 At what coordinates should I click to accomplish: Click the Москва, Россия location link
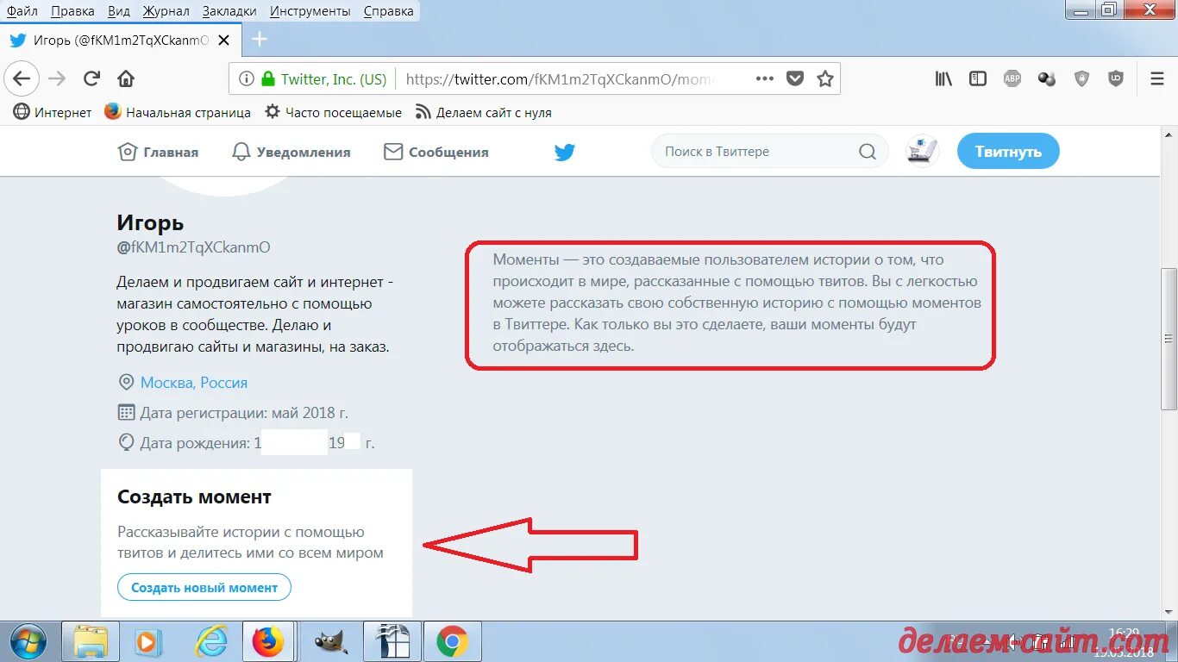pos(194,382)
